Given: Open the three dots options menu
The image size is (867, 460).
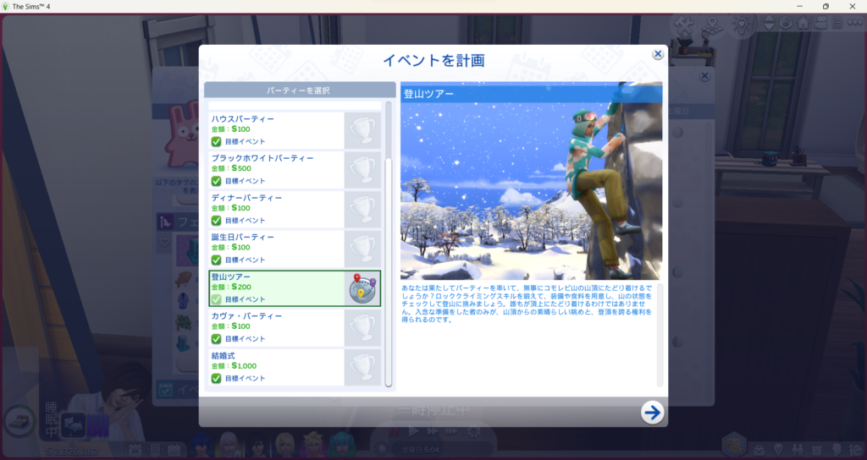Looking at the screenshot, I should [855, 23].
